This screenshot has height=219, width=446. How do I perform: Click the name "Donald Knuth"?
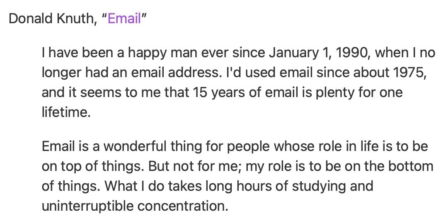coord(51,19)
